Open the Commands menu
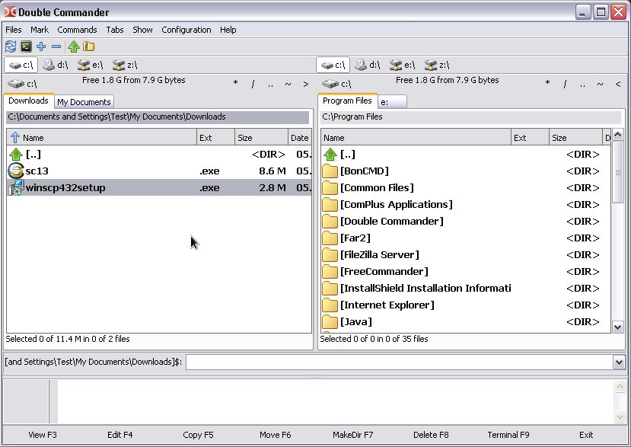 tap(77, 30)
